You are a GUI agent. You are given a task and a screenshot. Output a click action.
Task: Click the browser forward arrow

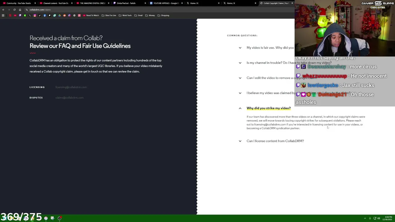point(9,10)
